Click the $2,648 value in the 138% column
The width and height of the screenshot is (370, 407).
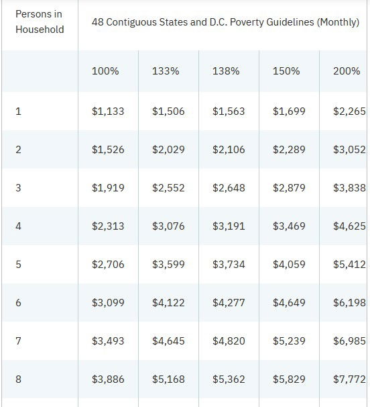pos(229,187)
